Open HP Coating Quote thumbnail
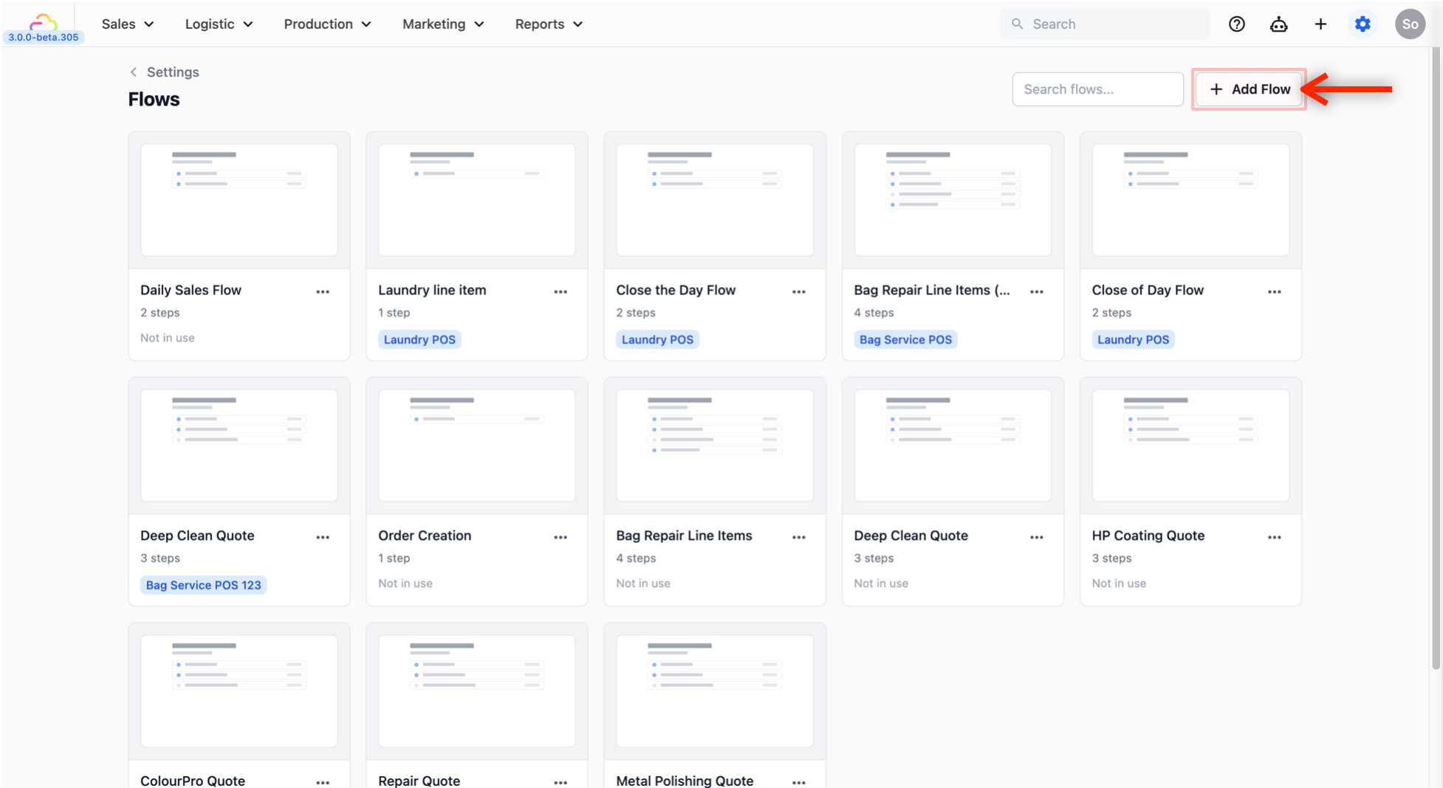Viewport: 1443px width, 788px height. (x=1190, y=446)
